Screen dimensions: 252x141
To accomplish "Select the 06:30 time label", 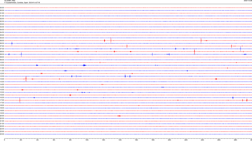I will pos(2,43).
